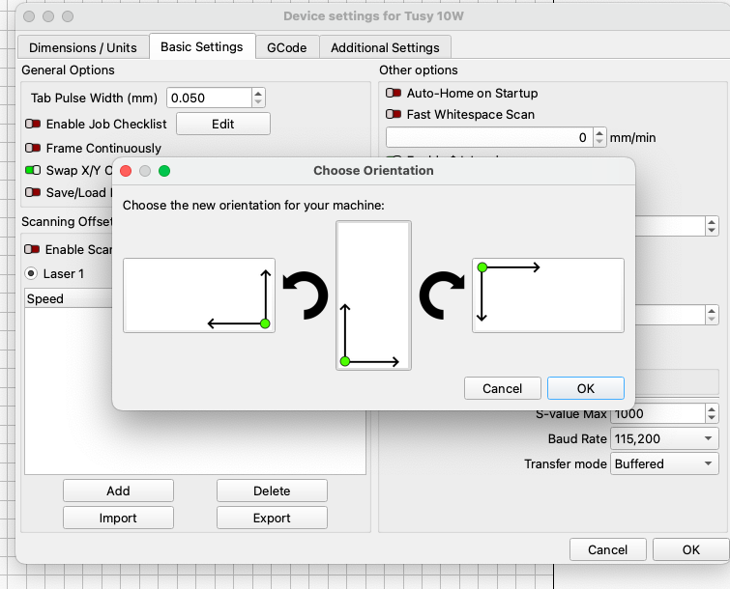The image size is (730, 589).
Task: Select the center portrait orientation preview
Action: (x=373, y=295)
